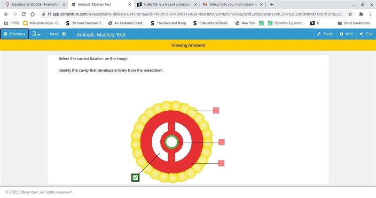This screenshot has height=198, width=376.
Task: Minimize the browser window
Action: pyautogui.click(x=354, y=5)
